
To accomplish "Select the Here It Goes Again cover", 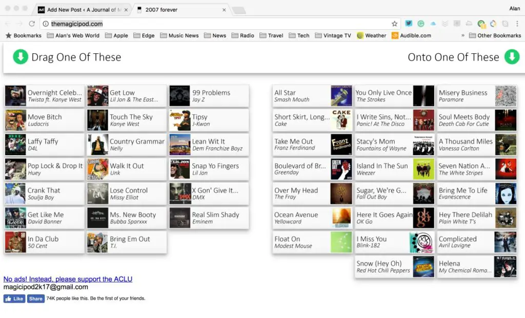I will (x=423, y=218).
